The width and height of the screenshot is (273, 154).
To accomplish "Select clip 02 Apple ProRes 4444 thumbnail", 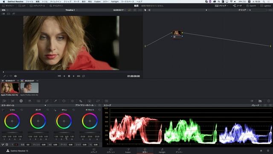I will click(29, 88).
